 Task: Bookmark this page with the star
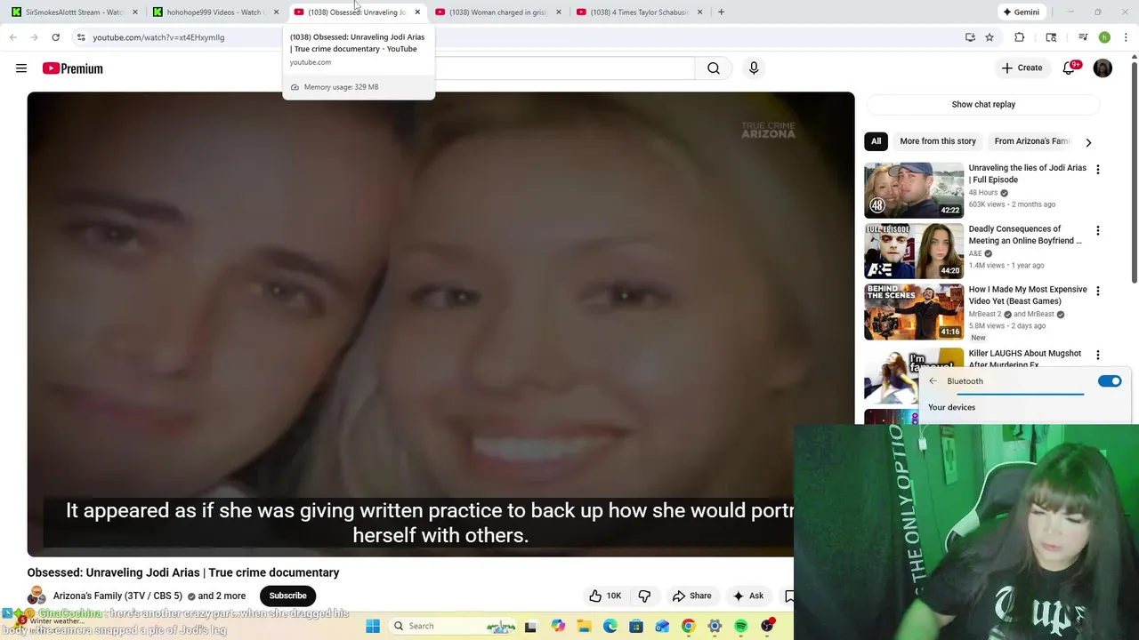[x=990, y=37]
